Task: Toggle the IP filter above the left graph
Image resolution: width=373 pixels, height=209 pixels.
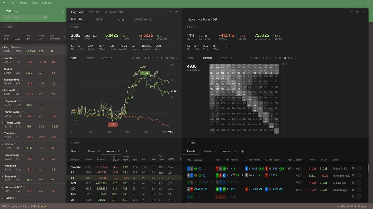Action: 133,58
